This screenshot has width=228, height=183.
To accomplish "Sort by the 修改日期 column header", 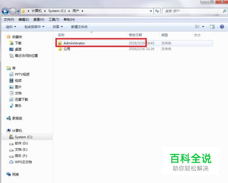I will [135, 35].
